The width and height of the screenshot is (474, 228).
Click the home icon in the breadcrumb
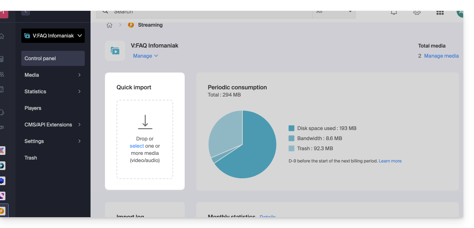tap(109, 25)
